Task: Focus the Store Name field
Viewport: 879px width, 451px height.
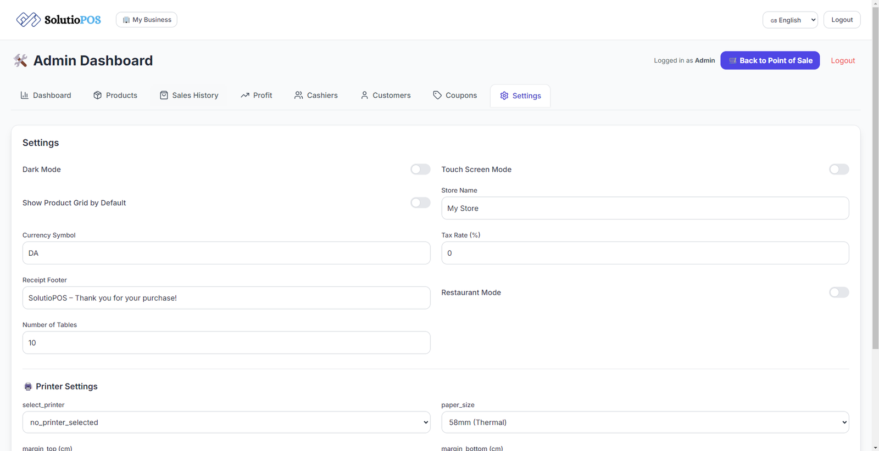Action: pos(645,208)
